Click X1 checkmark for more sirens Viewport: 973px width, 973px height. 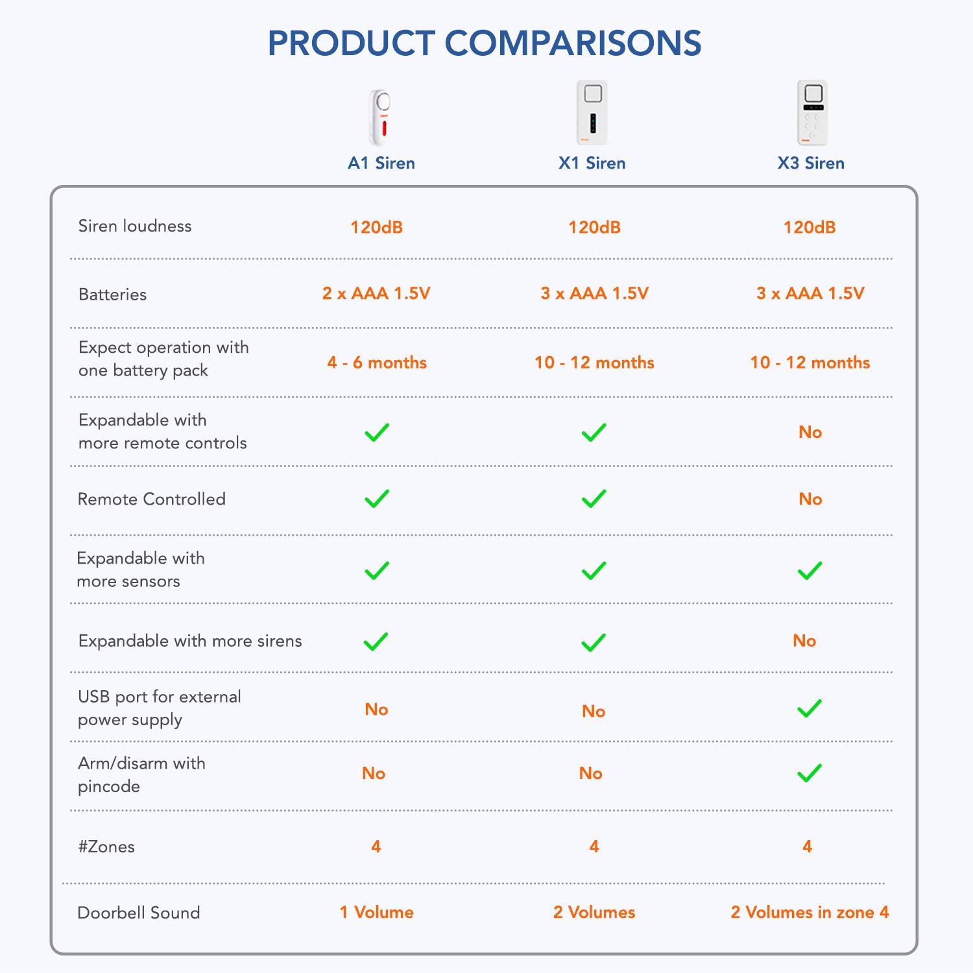coord(594,642)
